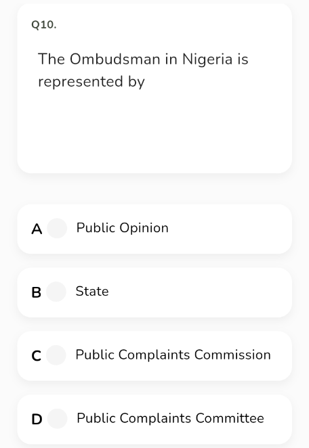Click the letter A option label

pos(37,229)
